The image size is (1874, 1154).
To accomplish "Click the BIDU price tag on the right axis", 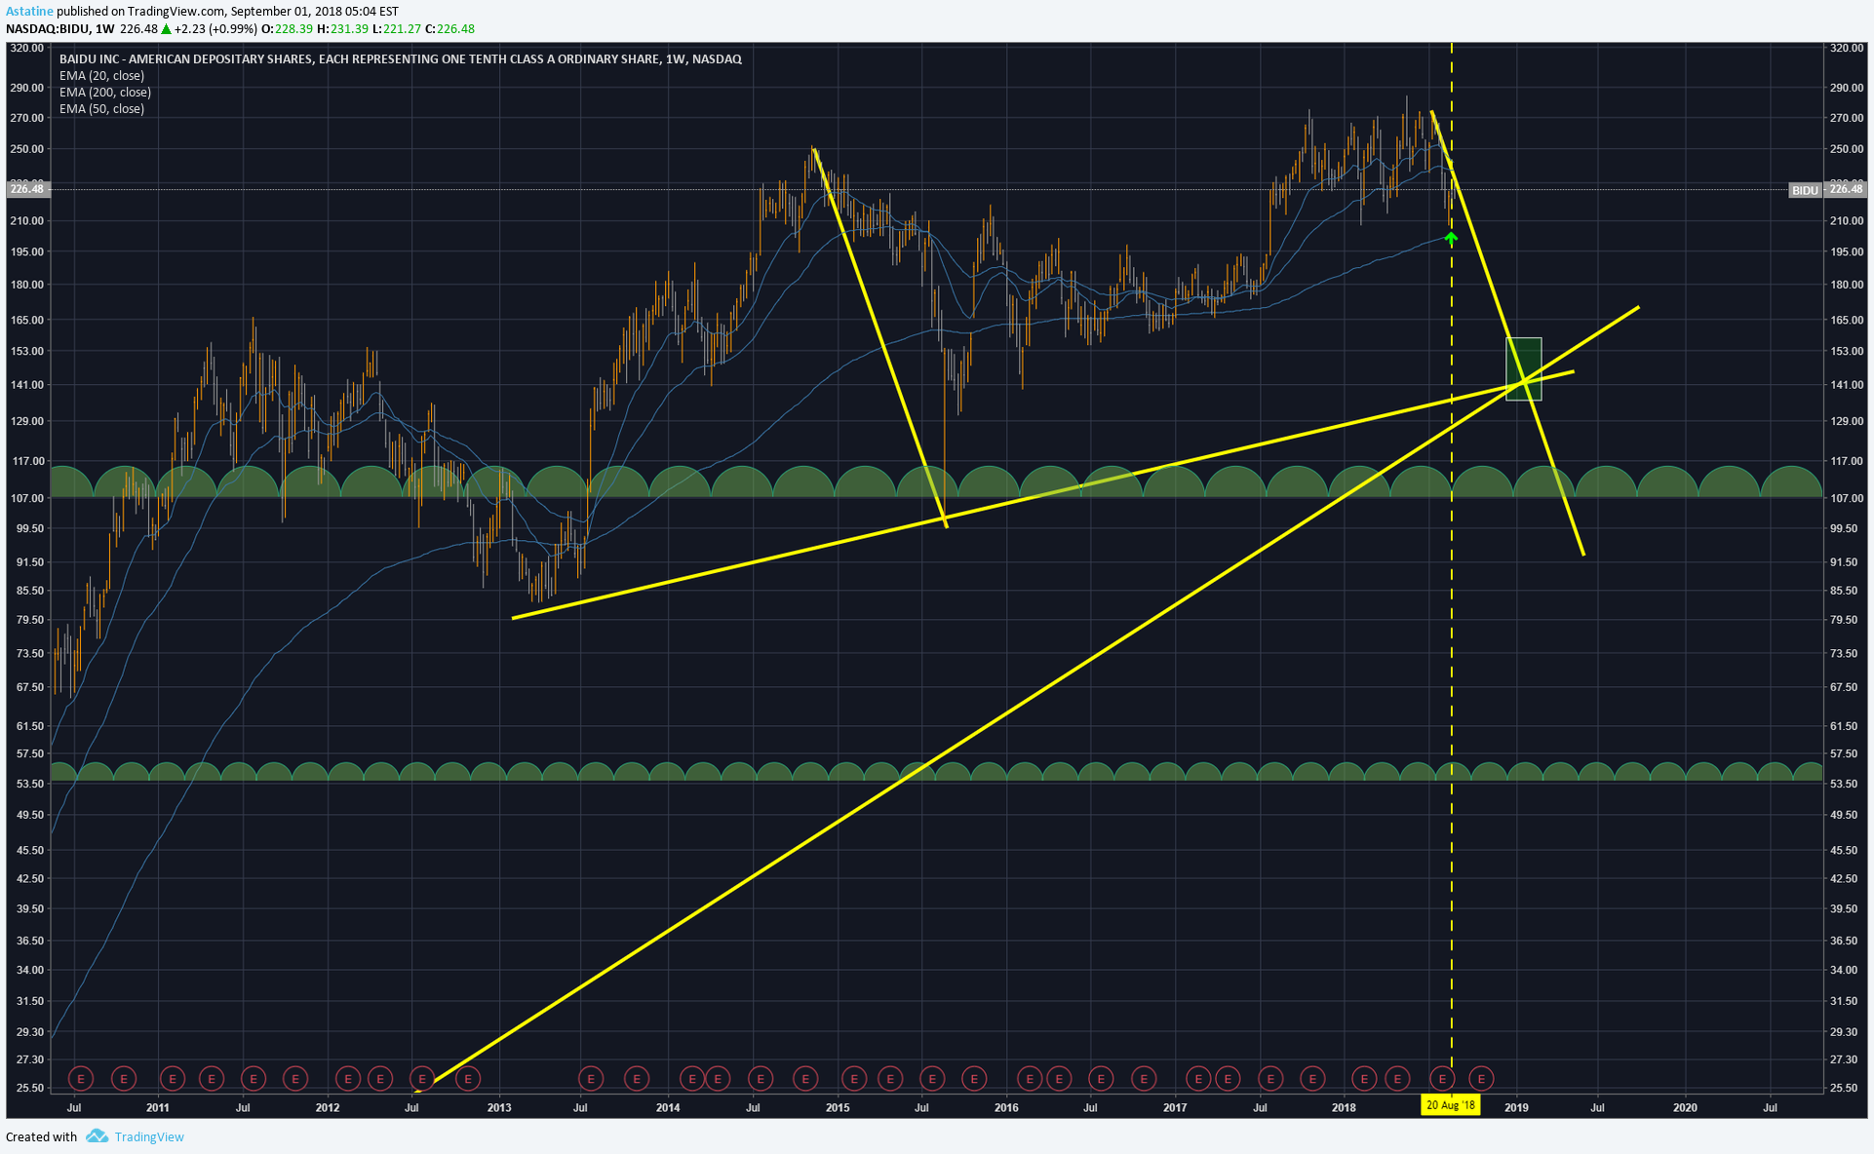I will [x=1805, y=190].
